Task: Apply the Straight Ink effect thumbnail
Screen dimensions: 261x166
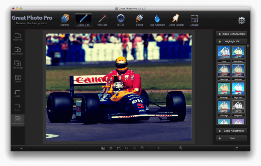Action: pyautogui.click(x=238, y=107)
